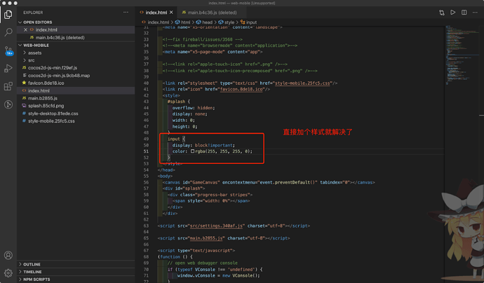Click display: block!important on line 50
The width and height of the screenshot is (484, 283).
(203, 145)
